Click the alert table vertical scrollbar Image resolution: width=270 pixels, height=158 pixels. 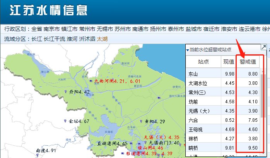(262, 96)
